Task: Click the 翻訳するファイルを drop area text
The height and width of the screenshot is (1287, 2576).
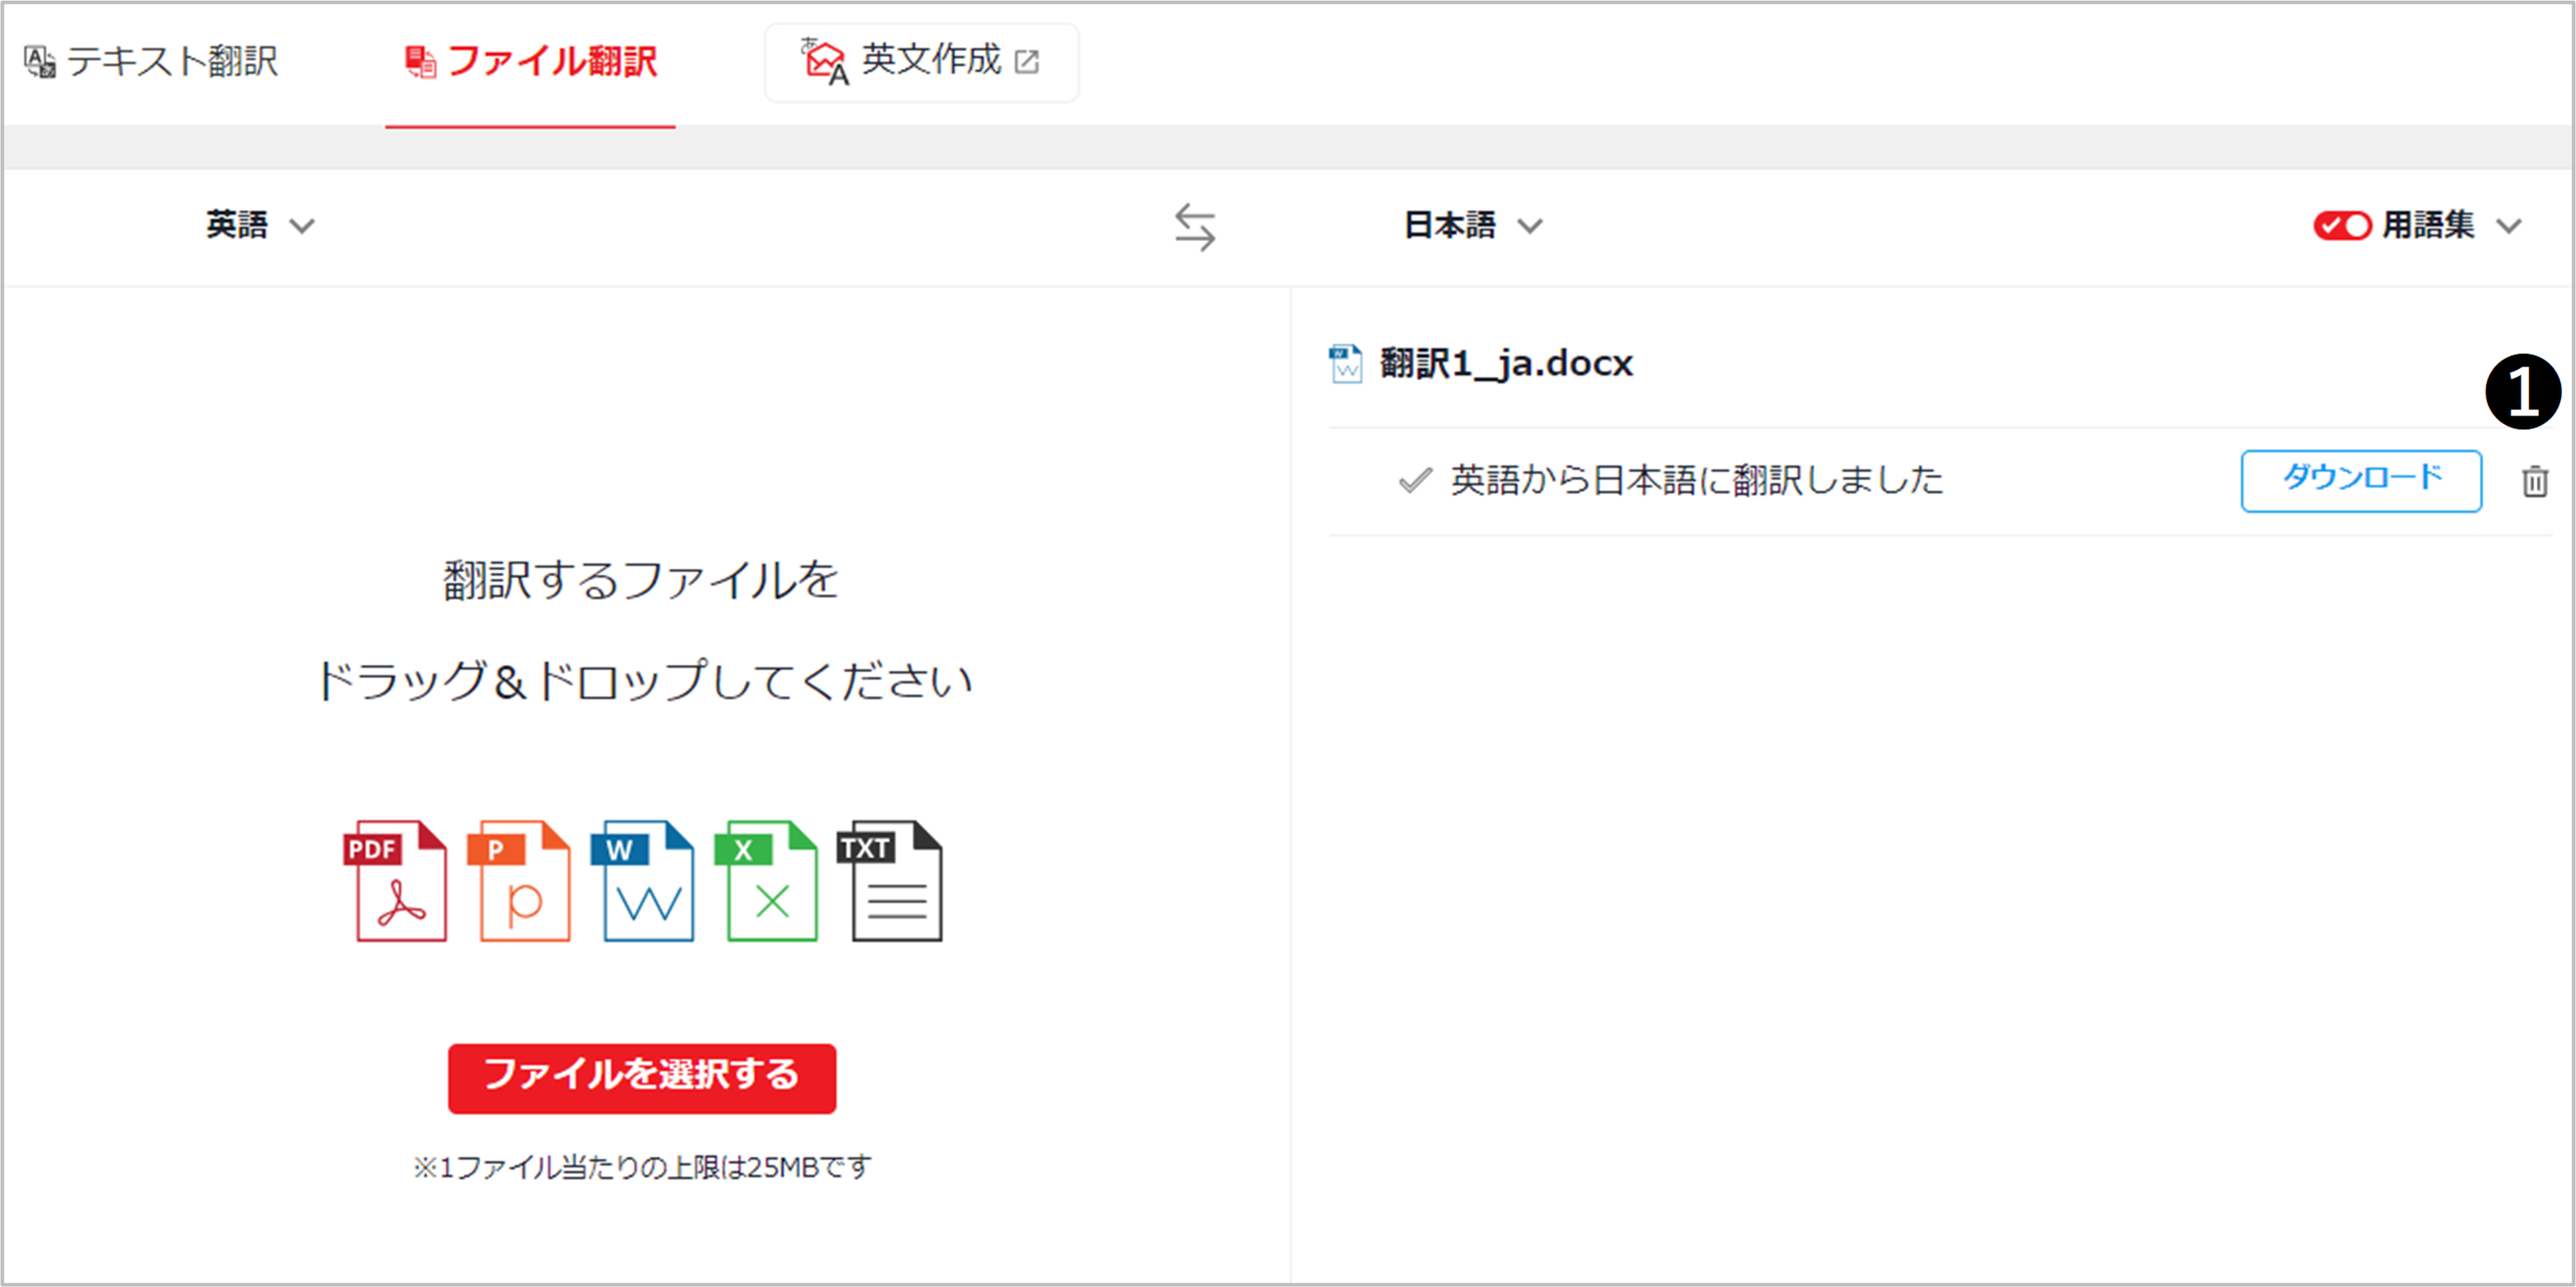Action: [x=641, y=580]
